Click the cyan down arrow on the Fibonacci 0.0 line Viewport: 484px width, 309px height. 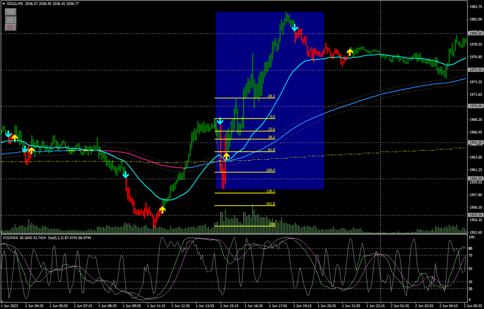coord(219,122)
